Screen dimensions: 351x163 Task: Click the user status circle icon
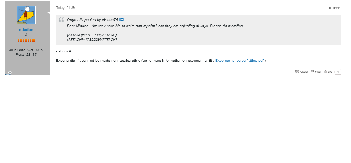coord(10,73)
